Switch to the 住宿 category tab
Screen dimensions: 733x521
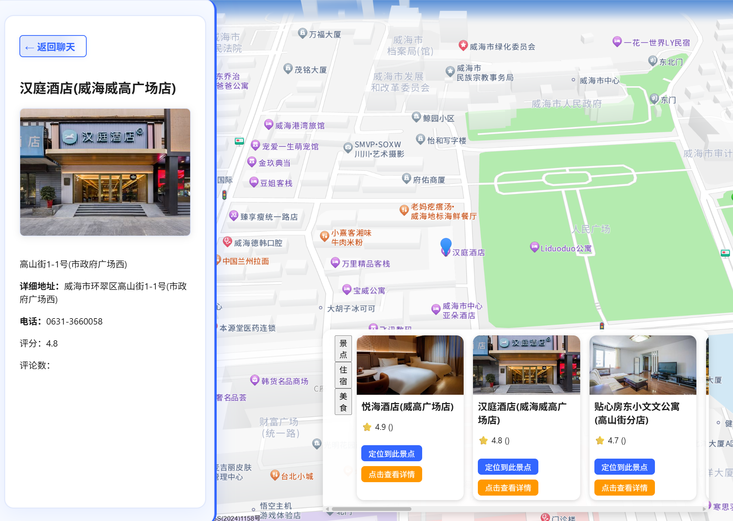[343, 375]
